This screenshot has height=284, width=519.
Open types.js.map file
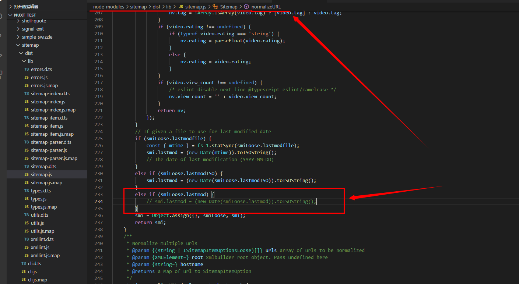(44, 207)
